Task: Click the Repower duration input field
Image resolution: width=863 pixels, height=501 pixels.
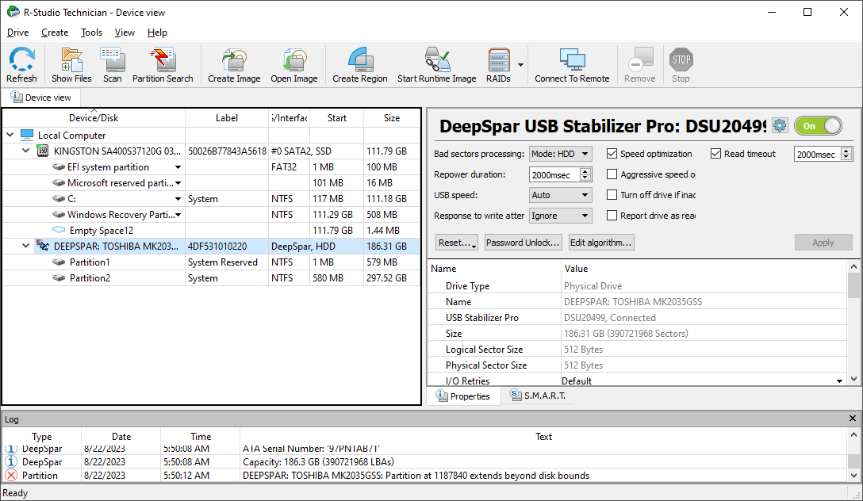Action: pyautogui.click(x=554, y=175)
